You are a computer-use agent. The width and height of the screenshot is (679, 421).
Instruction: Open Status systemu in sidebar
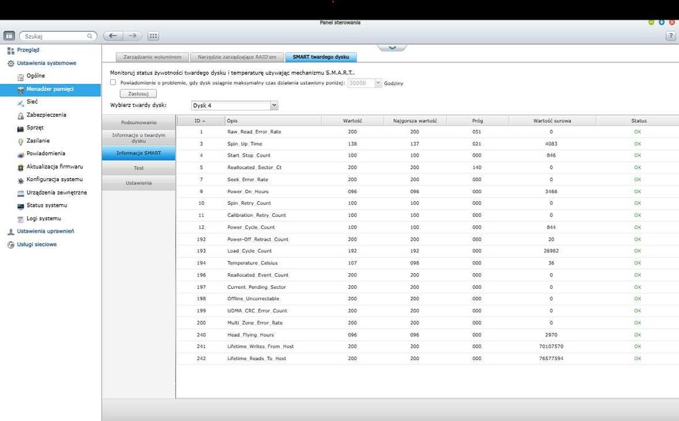47,205
